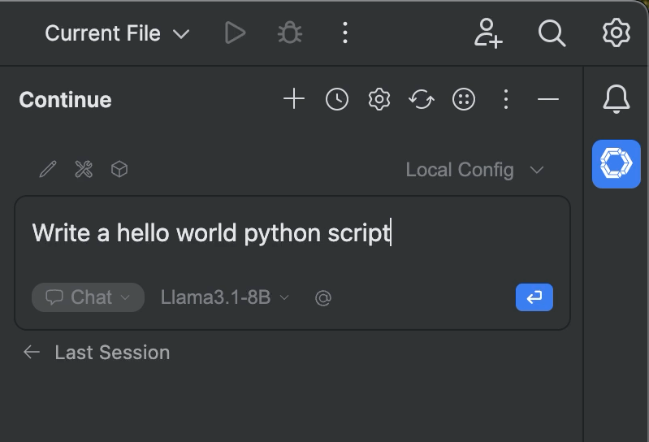649x442 pixels.
Task: Start a new Continue session with plus
Action: click(294, 99)
